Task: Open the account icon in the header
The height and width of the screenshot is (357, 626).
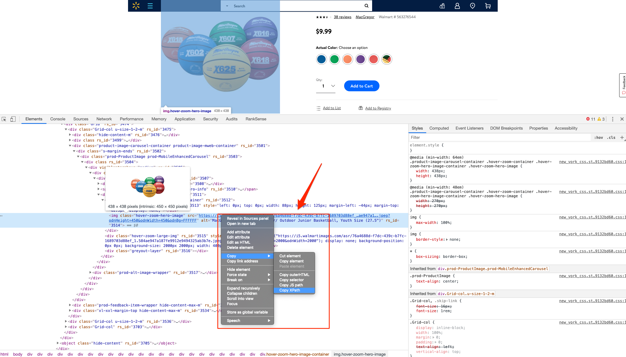Action: tap(457, 5)
